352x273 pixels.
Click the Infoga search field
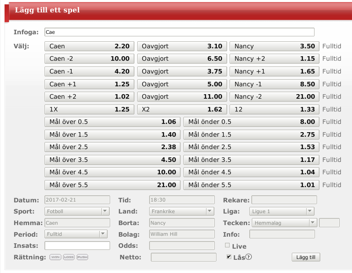[179, 32]
